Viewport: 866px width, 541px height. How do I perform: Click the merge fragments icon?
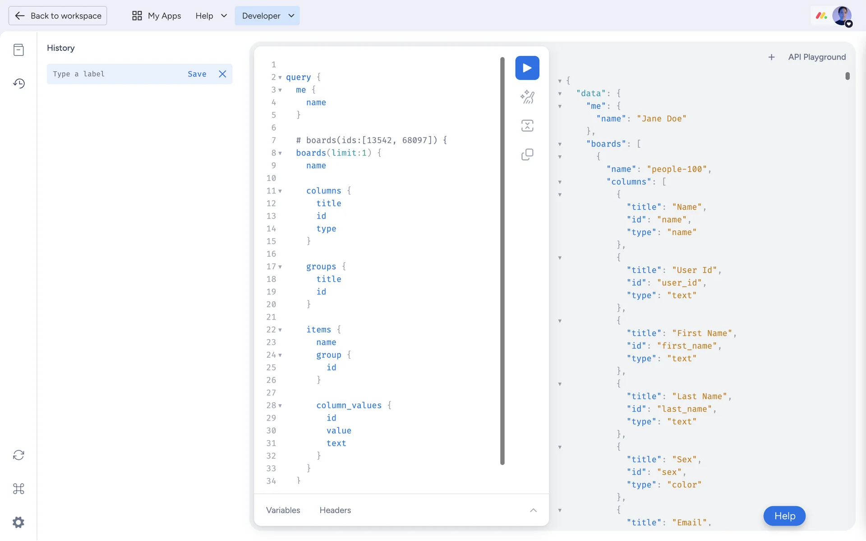click(527, 126)
